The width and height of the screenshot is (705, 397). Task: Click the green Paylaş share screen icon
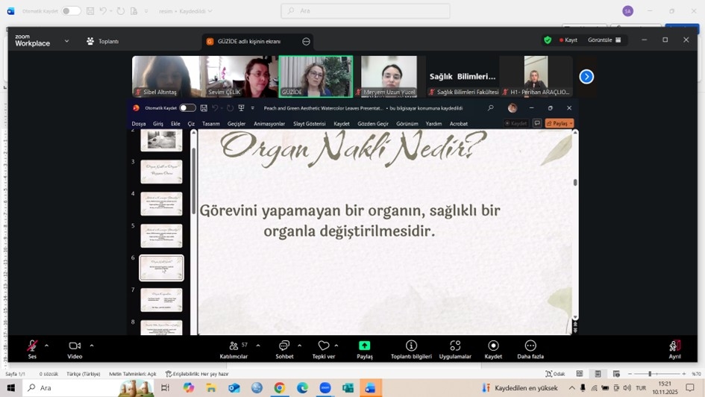pyautogui.click(x=364, y=346)
